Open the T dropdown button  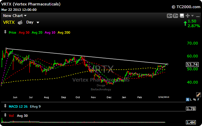coord(175,16)
